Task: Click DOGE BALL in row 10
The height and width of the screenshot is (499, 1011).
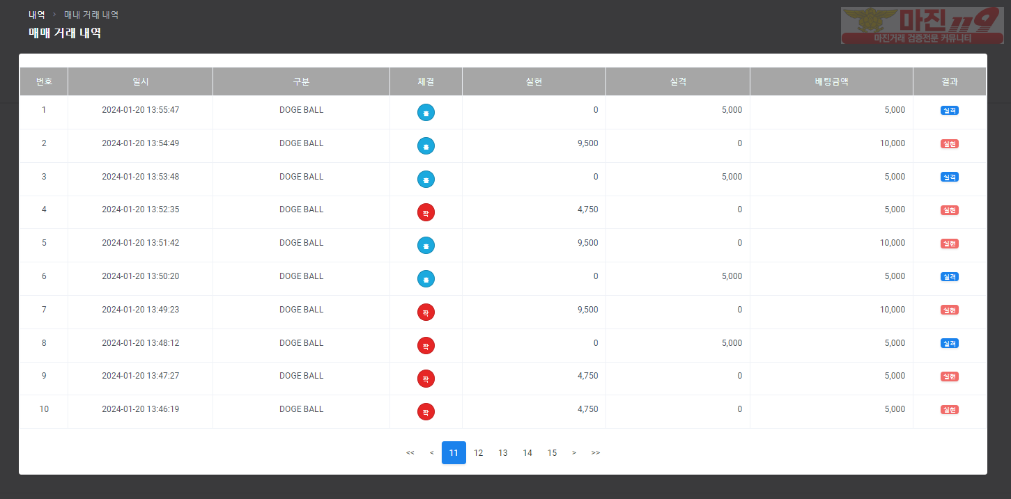Action: [x=301, y=409]
